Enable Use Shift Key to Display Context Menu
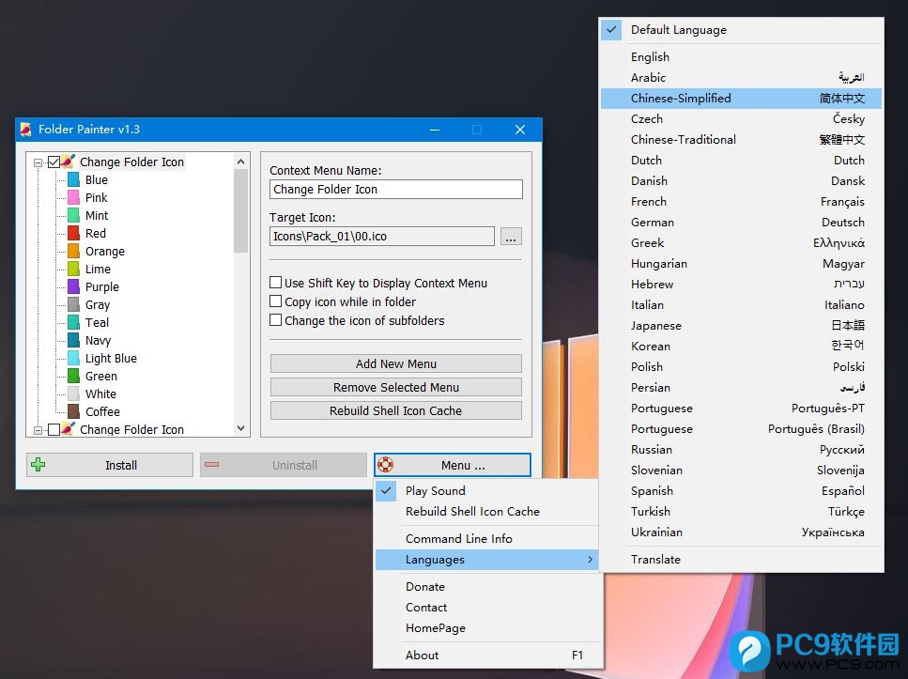The width and height of the screenshot is (908, 679). (x=276, y=283)
